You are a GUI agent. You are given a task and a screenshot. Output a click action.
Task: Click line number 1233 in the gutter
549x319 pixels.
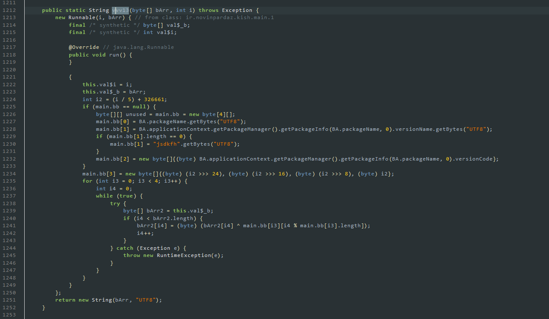pos(9,166)
